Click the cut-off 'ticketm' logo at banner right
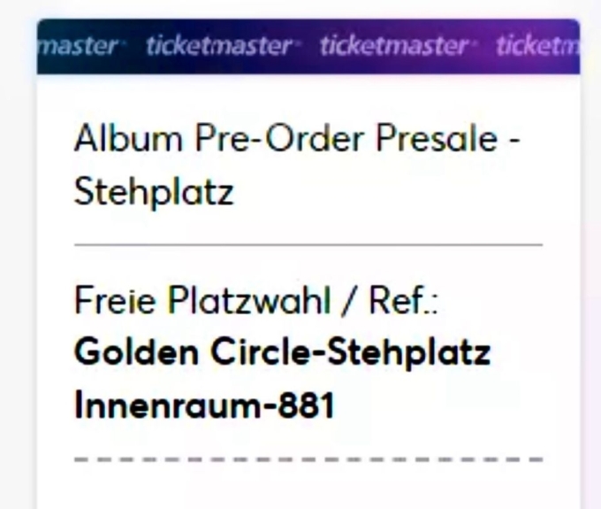Screen dimensions: 601x509 [x=537, y=46]
